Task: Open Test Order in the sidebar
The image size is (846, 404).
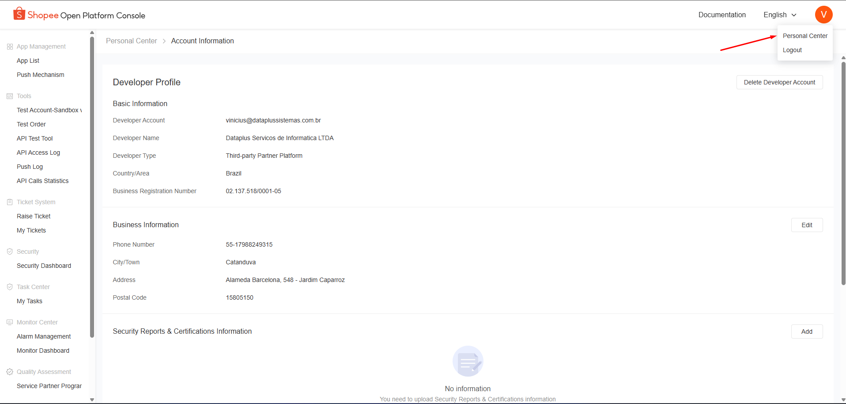Action: point(31,124)
